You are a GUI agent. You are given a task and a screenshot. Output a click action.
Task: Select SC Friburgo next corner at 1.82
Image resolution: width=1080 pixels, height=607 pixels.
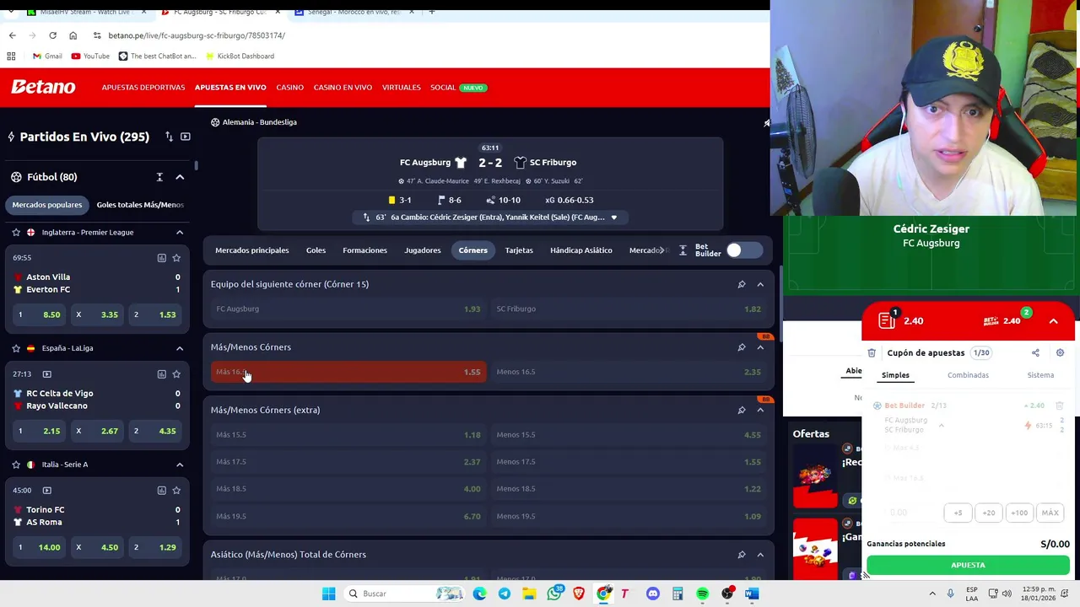629,309
